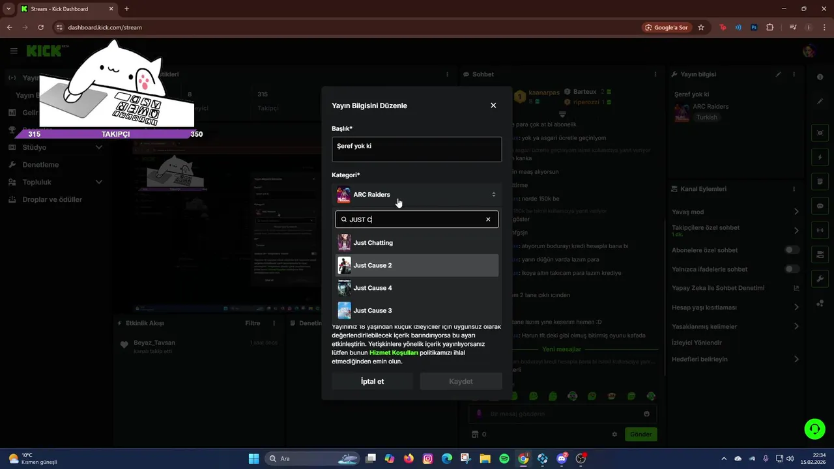The image size is (834, 469).
Task: Click the info icon in right rail
Action: coord(820,77)
